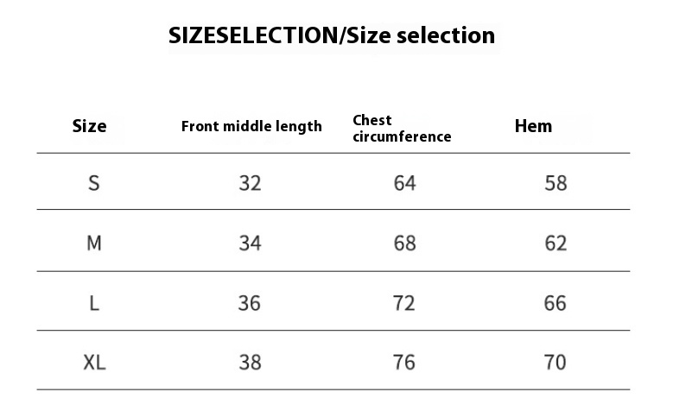Click the SIZESELECTION/Size selection title

[x=332, y=35]
